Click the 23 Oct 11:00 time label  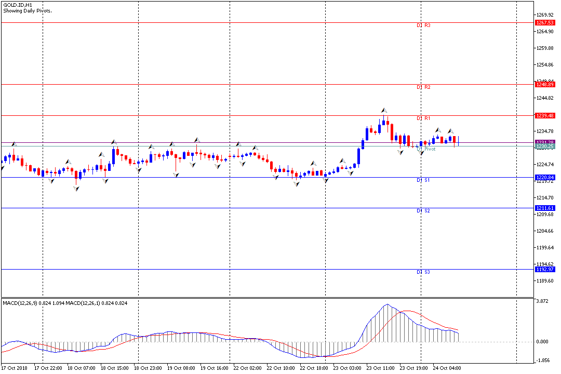(381, 368)
